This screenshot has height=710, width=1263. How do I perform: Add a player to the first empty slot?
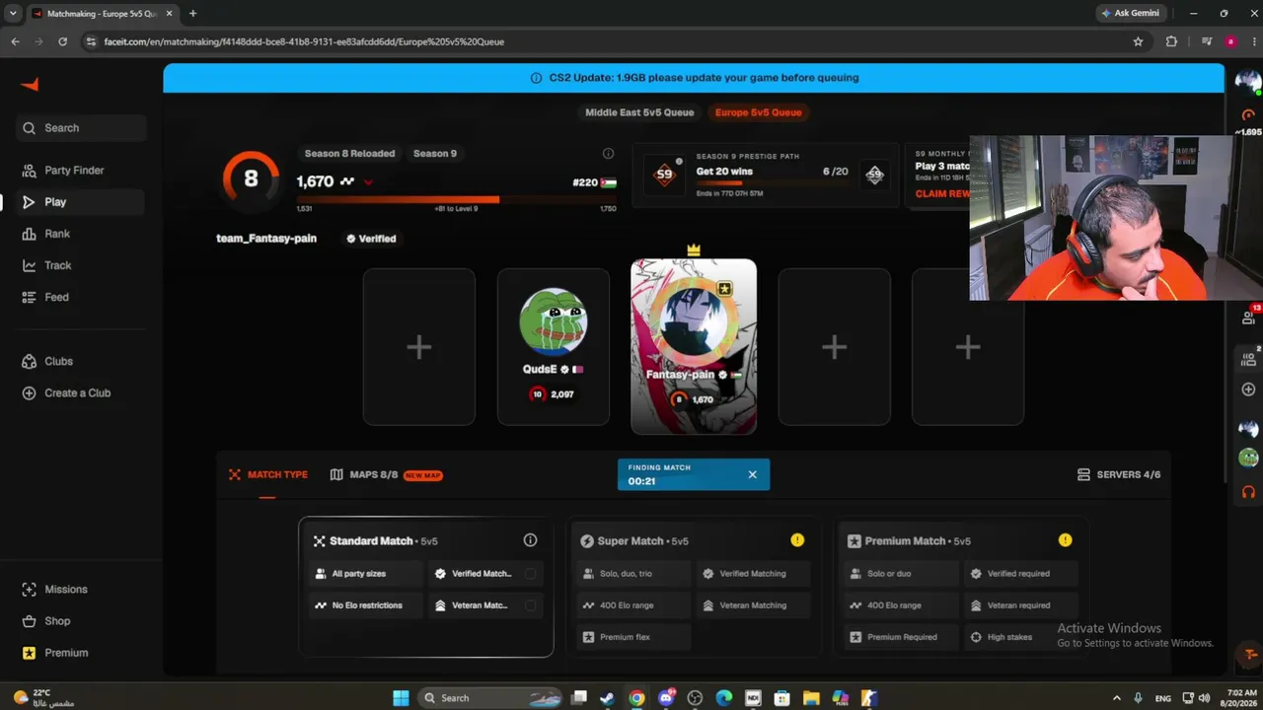[419, 347]
